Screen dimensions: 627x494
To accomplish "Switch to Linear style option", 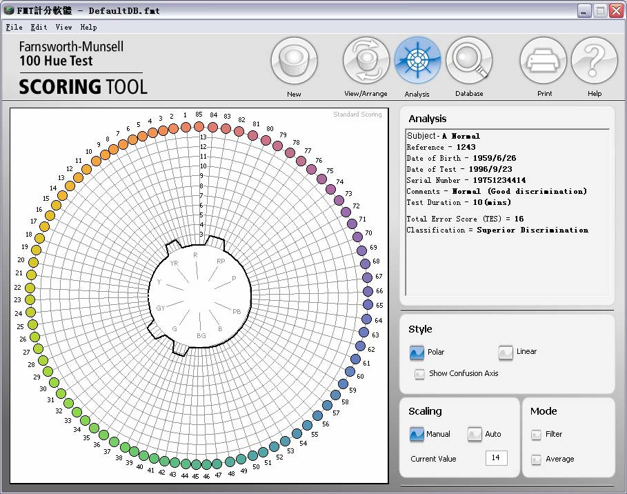I will pyautogui.click(x=506, y=353).
